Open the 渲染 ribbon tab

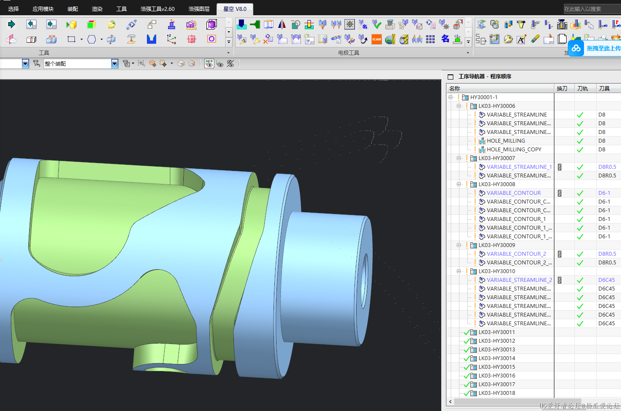97,9
